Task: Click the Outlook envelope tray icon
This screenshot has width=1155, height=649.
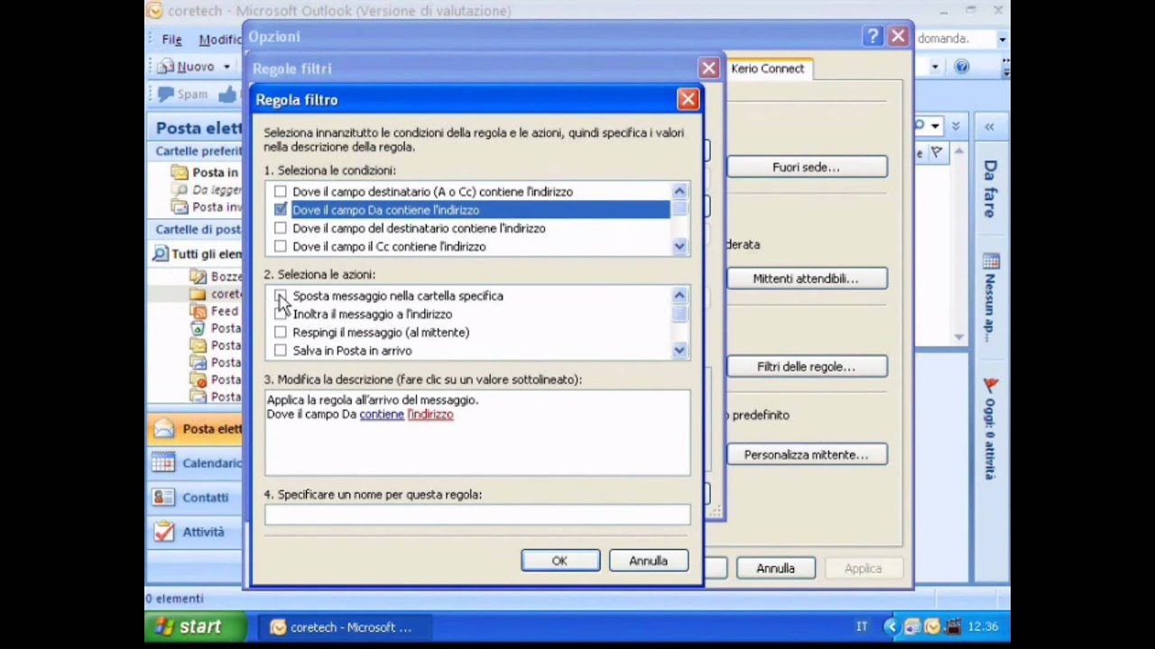Action: [931, 627]
